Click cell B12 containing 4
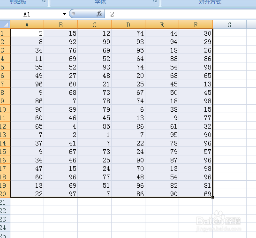Image resolution: width=256 pixels, height=238 pixels. pos(61,126)
